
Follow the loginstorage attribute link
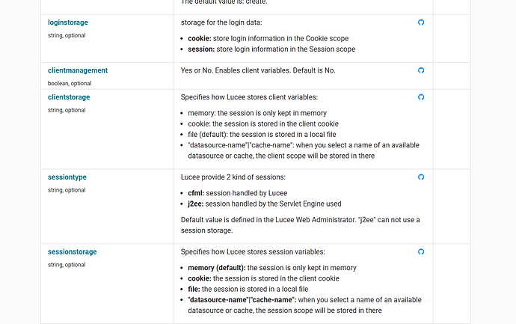pyautogui.click(x=68, y=22)
